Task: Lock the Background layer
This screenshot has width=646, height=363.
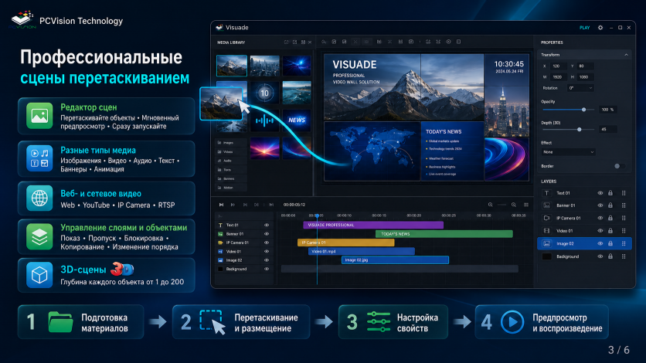Action: 610,256
